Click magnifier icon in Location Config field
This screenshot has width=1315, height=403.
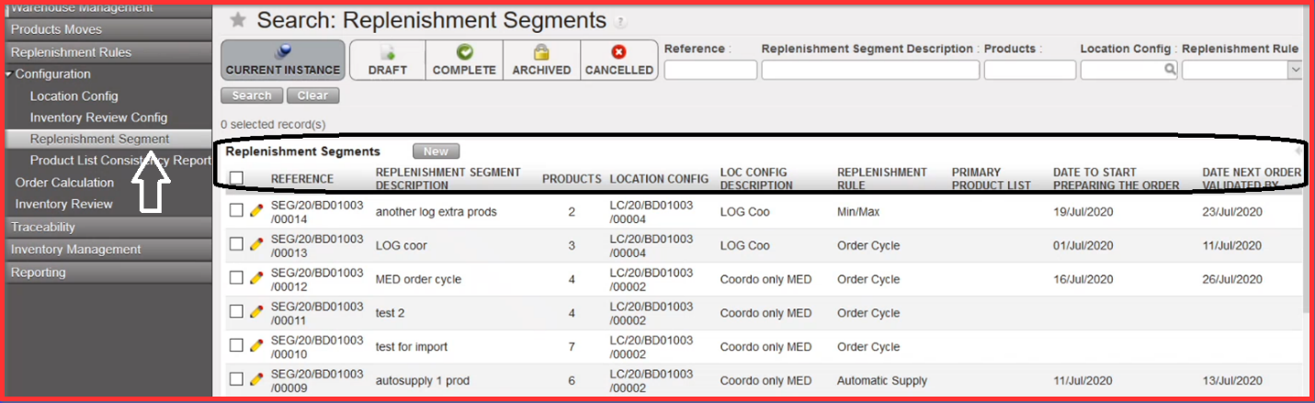[x=1170, y=70]
